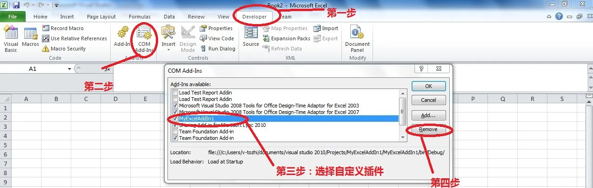593x188 pixels.
Task: Open the Name Box dropdown arrow
Action: coord(70,69)
